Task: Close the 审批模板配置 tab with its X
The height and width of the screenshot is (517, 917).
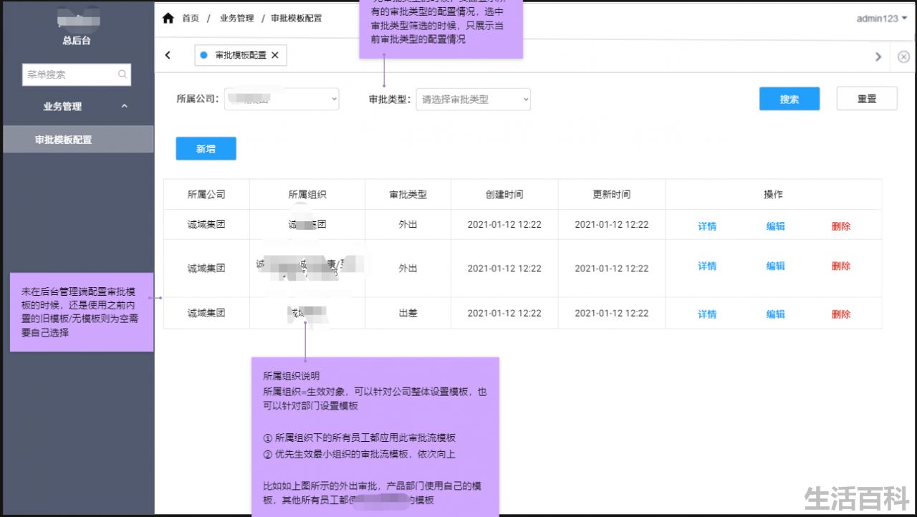Action: (x=275, y=55)
